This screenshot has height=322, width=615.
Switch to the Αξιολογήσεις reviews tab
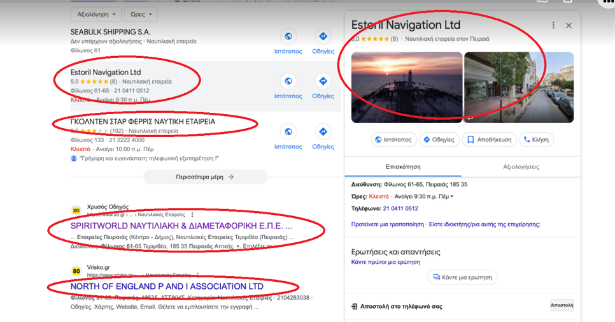tap(521, 167)
